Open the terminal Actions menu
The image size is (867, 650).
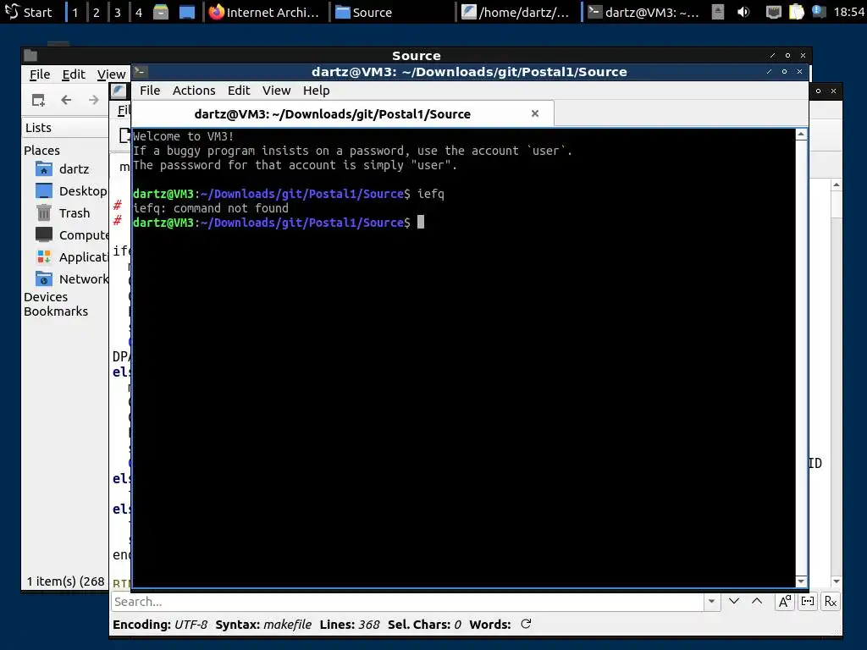(x=194, y=90)
